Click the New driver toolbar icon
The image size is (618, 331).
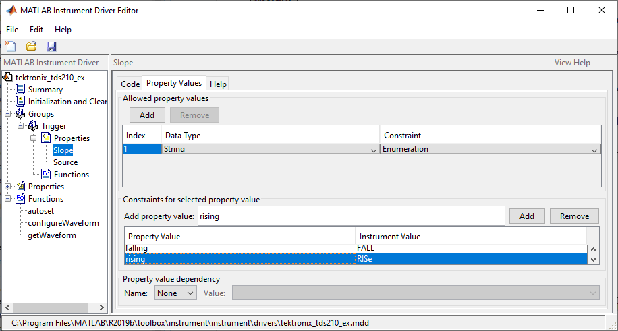point(11,47)
